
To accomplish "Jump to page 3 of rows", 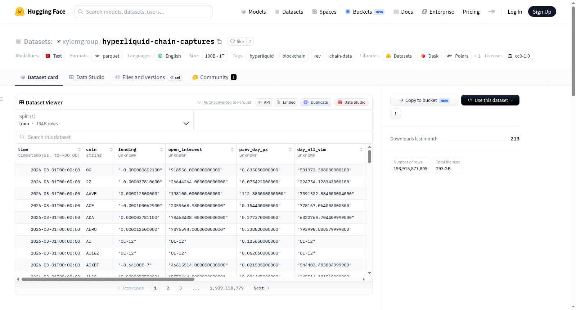I will [180, 288].
